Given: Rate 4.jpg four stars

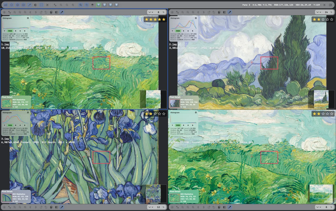Looking at the screenshot, I should coord(327,114).
